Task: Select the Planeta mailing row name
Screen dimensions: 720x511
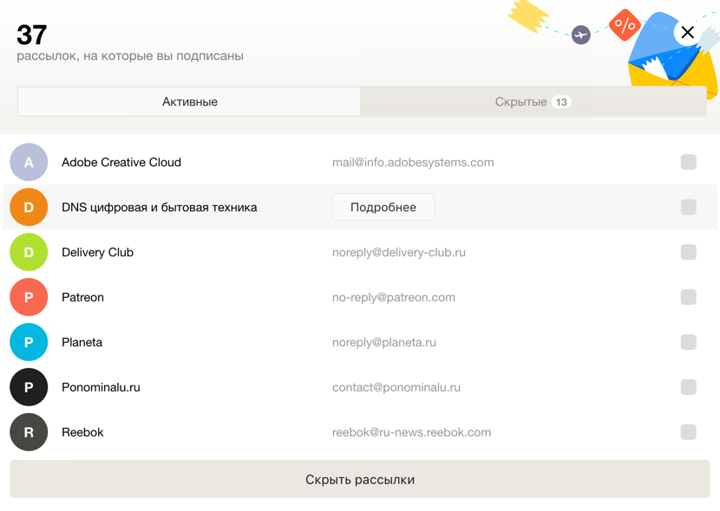Action: click(x=82, y=342)
